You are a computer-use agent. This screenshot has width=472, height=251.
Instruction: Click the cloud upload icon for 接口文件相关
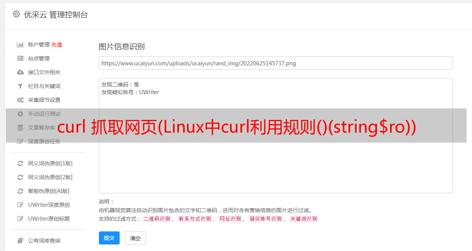pos(20,72)
